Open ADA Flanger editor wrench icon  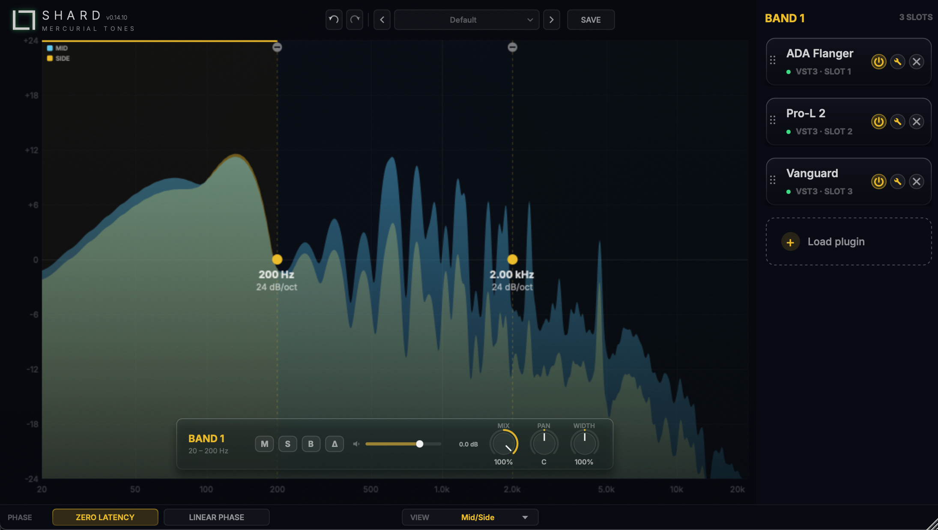click(897, 62)
